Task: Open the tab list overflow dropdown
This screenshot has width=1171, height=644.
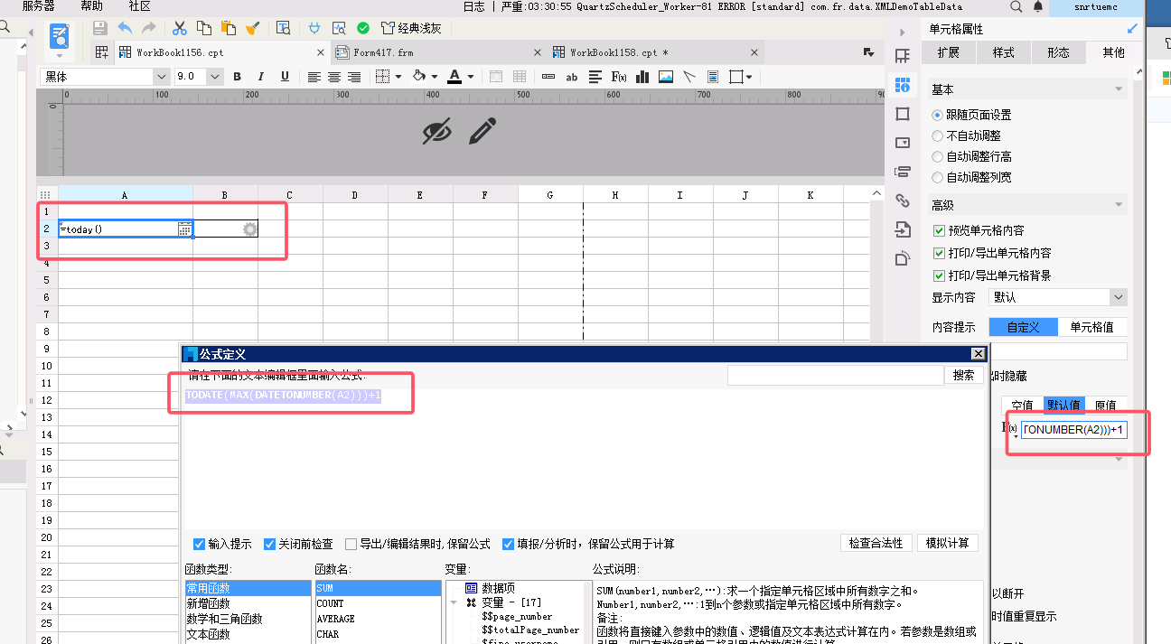Action: [x=868, y=52]
